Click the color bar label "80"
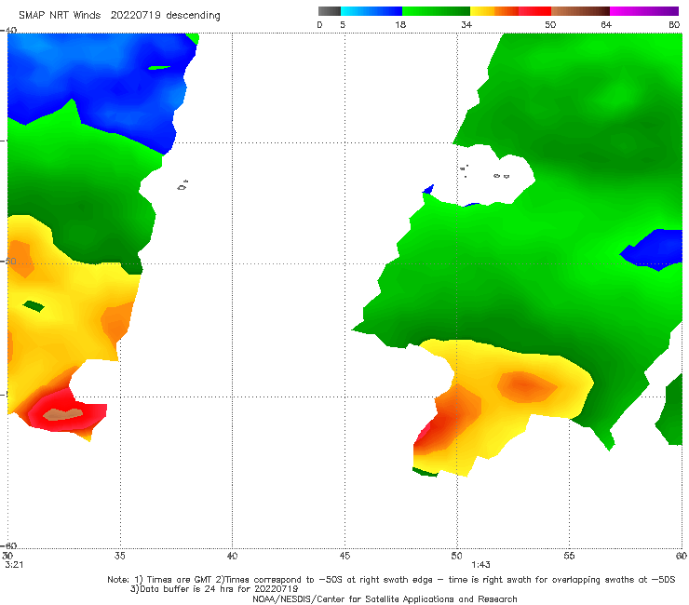Image resolution: width=689 pixels, height=605 pixels. click(674, 24)
